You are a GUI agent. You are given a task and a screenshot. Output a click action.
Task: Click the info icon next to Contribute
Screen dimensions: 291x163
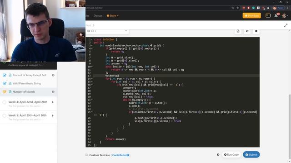click(x=128, y=155)
